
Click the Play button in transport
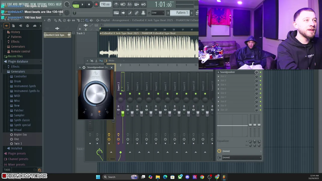82,4
